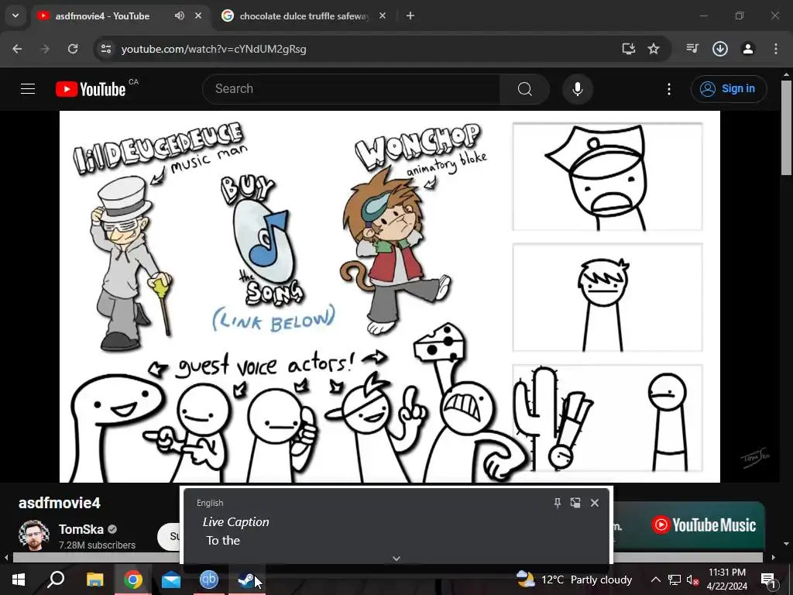Open the Mail app from taskbar
This screenshot has width=793, height=595.
click(x=171, y=580)
